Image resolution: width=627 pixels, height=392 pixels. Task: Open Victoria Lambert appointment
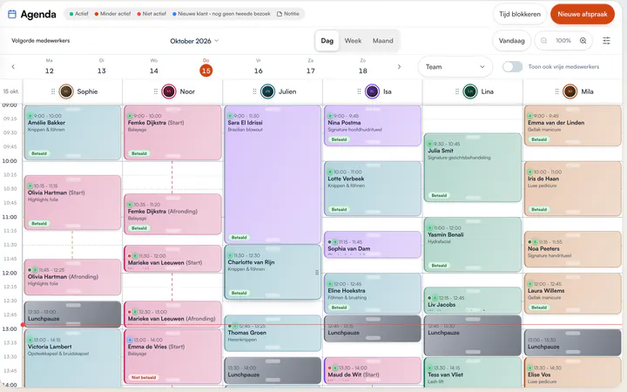coord(72,358)
